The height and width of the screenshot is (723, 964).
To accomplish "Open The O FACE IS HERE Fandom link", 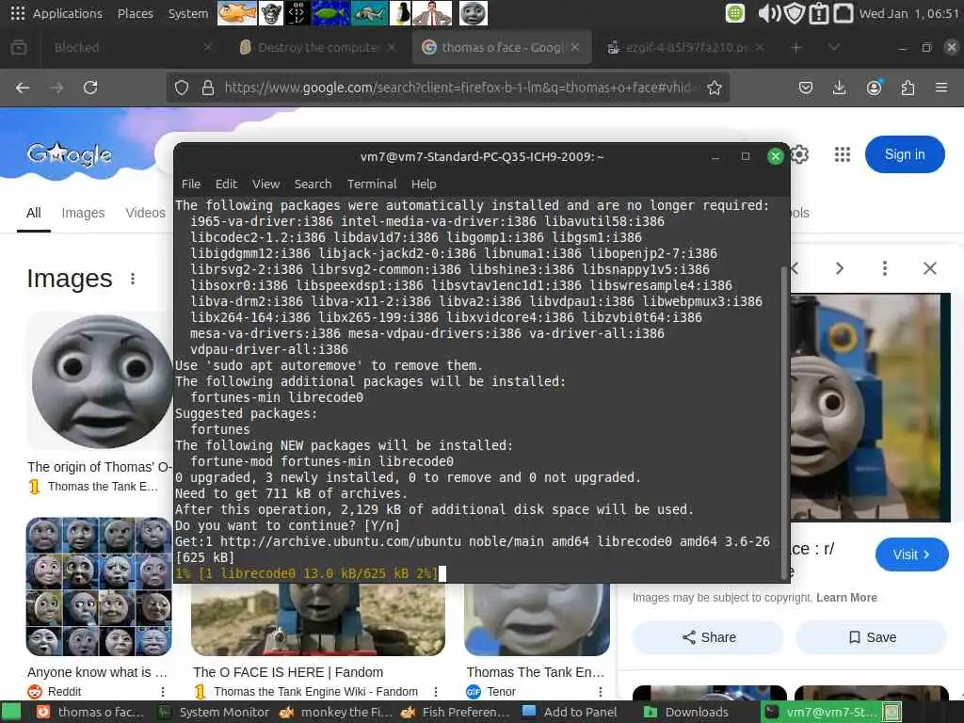I will 288,672.
